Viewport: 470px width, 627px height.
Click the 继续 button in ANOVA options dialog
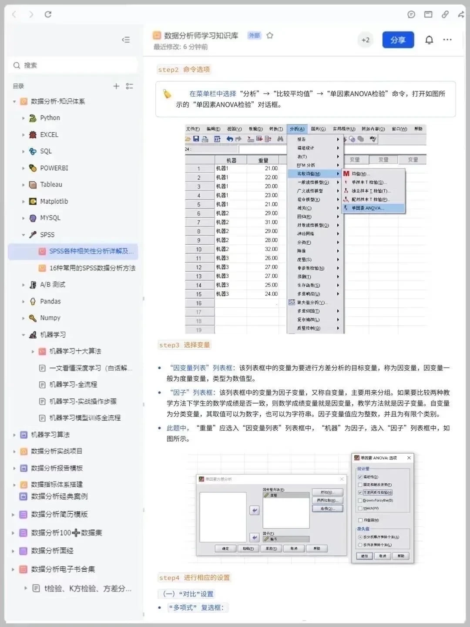(x=365, y=556)
